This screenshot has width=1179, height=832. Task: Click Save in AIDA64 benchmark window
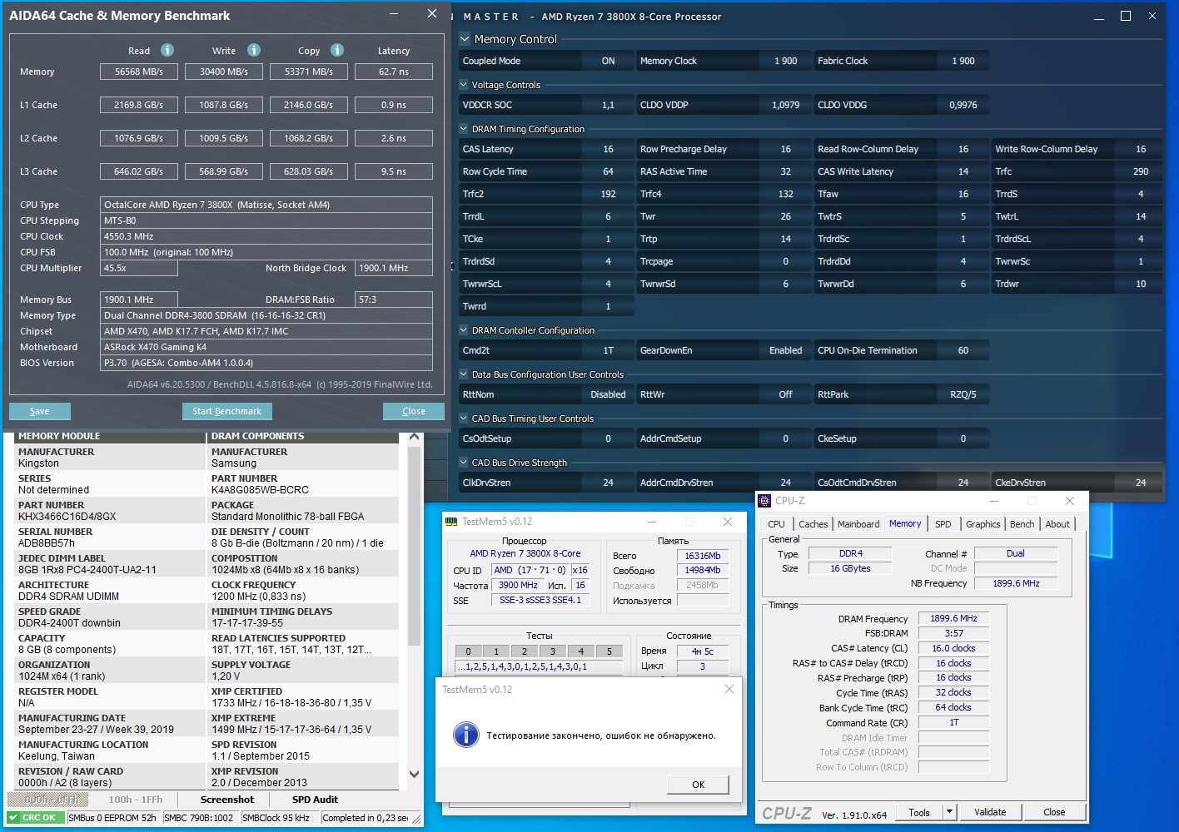pyautogui.click(x=40, y=411)
